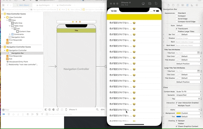Increment the Alpha stepper
Image resolution: width=203 pixels, height=129 pixels.
[201, 109]
